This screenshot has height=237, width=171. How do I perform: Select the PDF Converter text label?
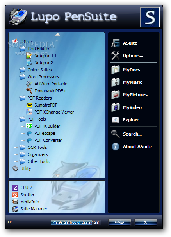48,140
